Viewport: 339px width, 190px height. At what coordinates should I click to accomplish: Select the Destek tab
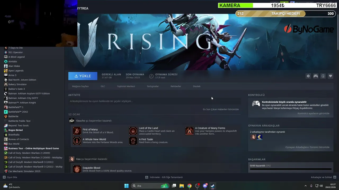(x=197, y=86)
